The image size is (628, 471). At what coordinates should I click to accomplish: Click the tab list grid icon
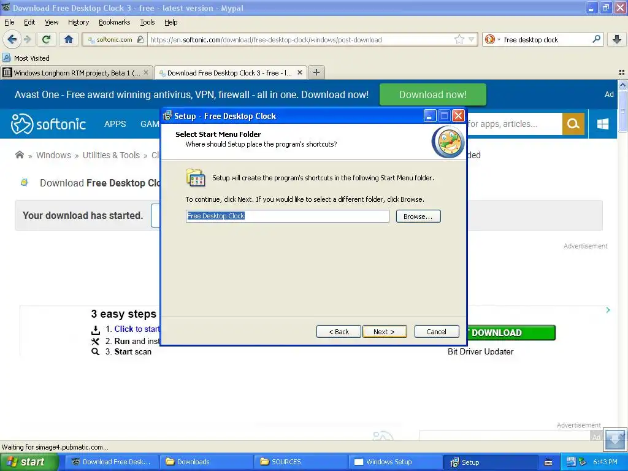(x=622, y=72)
